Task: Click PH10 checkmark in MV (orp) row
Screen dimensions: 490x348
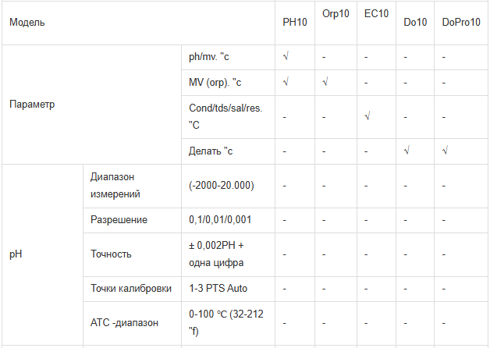Action: 286,82
